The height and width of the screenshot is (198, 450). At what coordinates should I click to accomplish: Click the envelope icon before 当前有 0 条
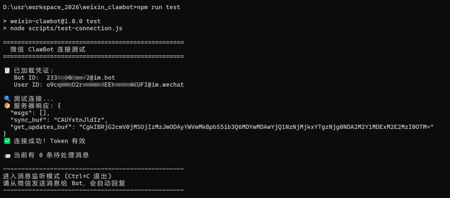point(7,155)
